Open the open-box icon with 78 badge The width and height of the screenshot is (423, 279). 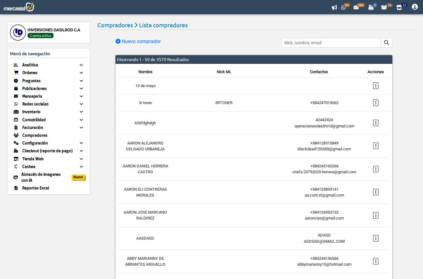384,7
